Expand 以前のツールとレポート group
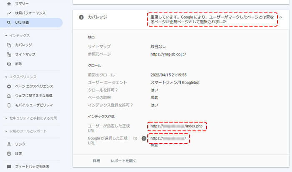The image size is (292, 172). tap(6, 131)
